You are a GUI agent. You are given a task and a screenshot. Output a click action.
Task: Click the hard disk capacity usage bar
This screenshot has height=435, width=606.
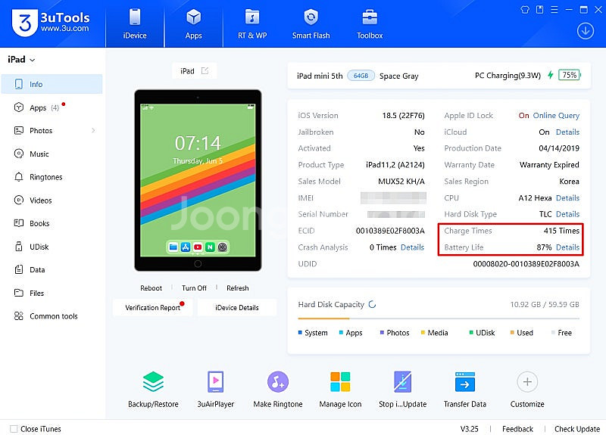[x=439, y=318]
